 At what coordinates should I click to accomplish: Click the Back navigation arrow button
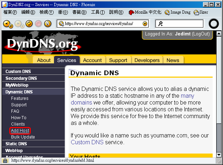click(x=6, y=24)
